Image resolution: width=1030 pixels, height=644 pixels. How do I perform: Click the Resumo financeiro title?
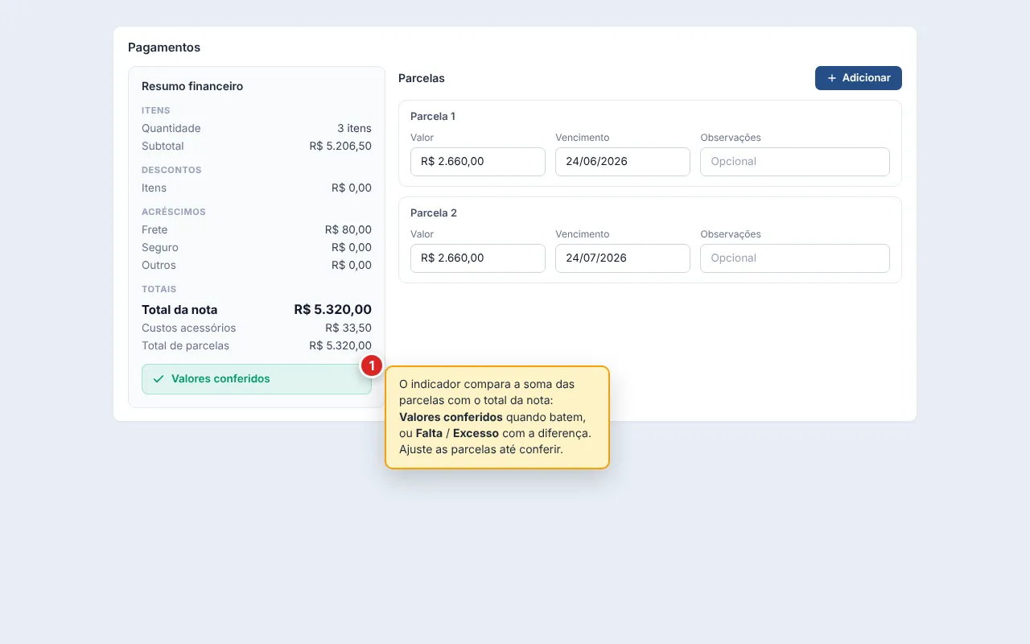pos(192,86)
